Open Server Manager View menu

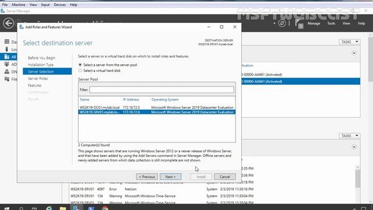346,23
